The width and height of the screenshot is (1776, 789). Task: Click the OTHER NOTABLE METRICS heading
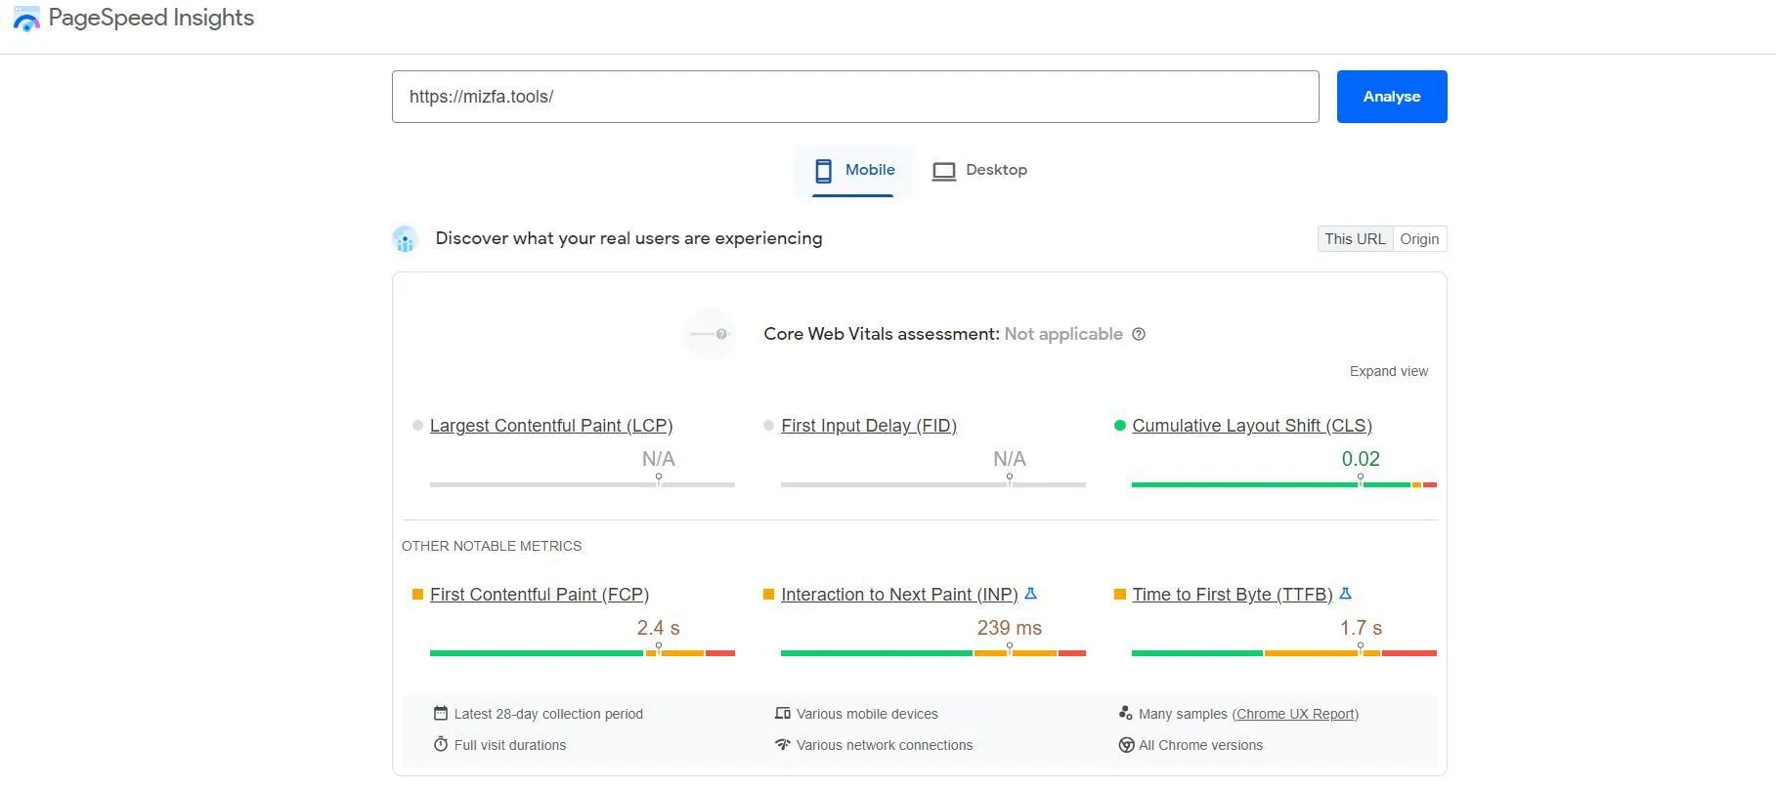point(492,546)
